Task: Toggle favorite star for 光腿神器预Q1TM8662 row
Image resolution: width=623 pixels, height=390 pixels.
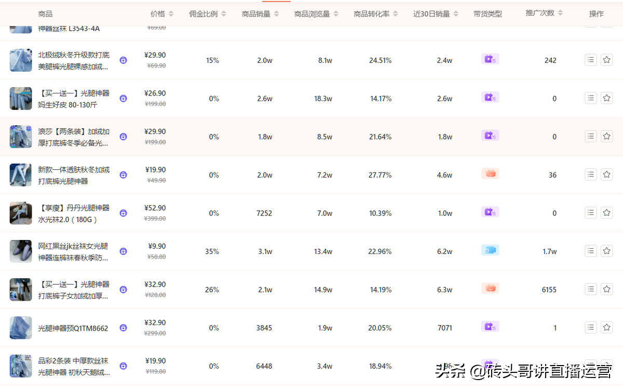Action: pyautogui.click(x=607, y=328)
